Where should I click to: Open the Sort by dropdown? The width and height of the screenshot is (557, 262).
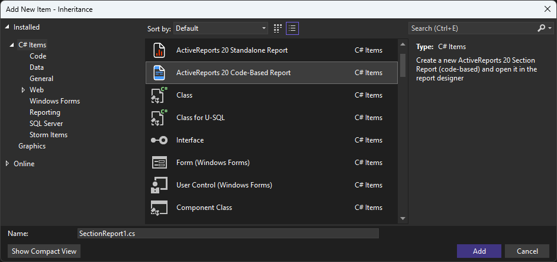coord(221,28)
